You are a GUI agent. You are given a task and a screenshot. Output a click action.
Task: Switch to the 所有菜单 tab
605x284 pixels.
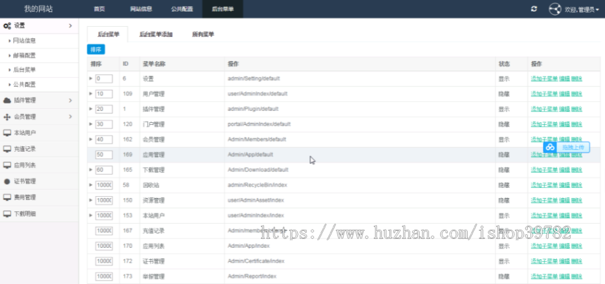tap(202, 34)
